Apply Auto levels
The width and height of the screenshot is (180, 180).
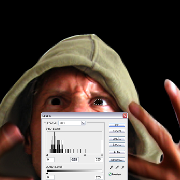click(117, 152)
